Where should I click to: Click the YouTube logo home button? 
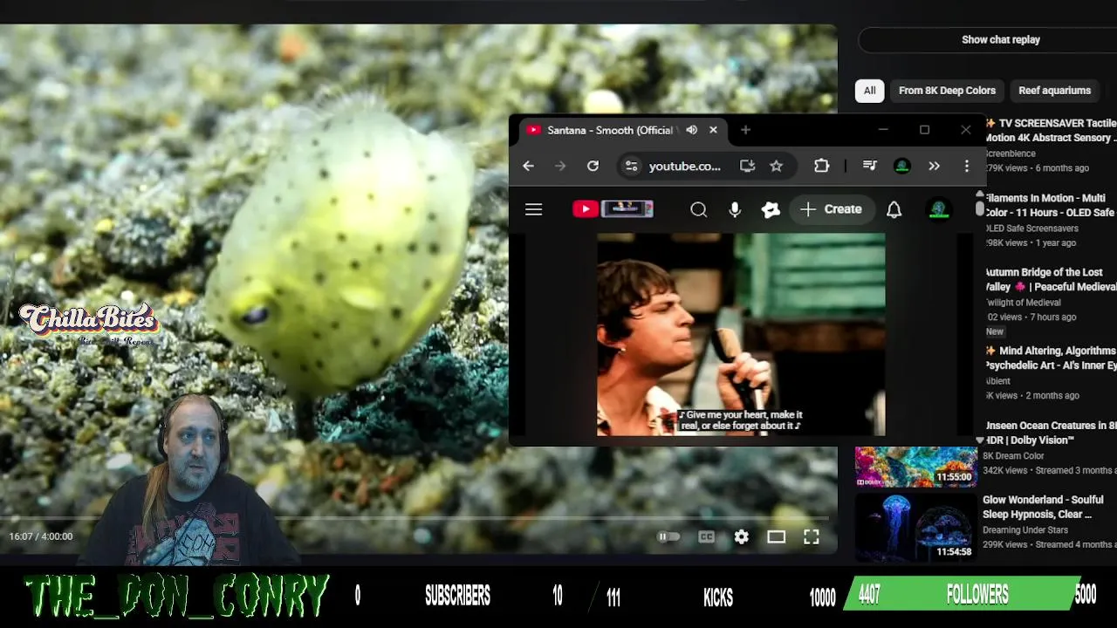[x=613, y=209]
